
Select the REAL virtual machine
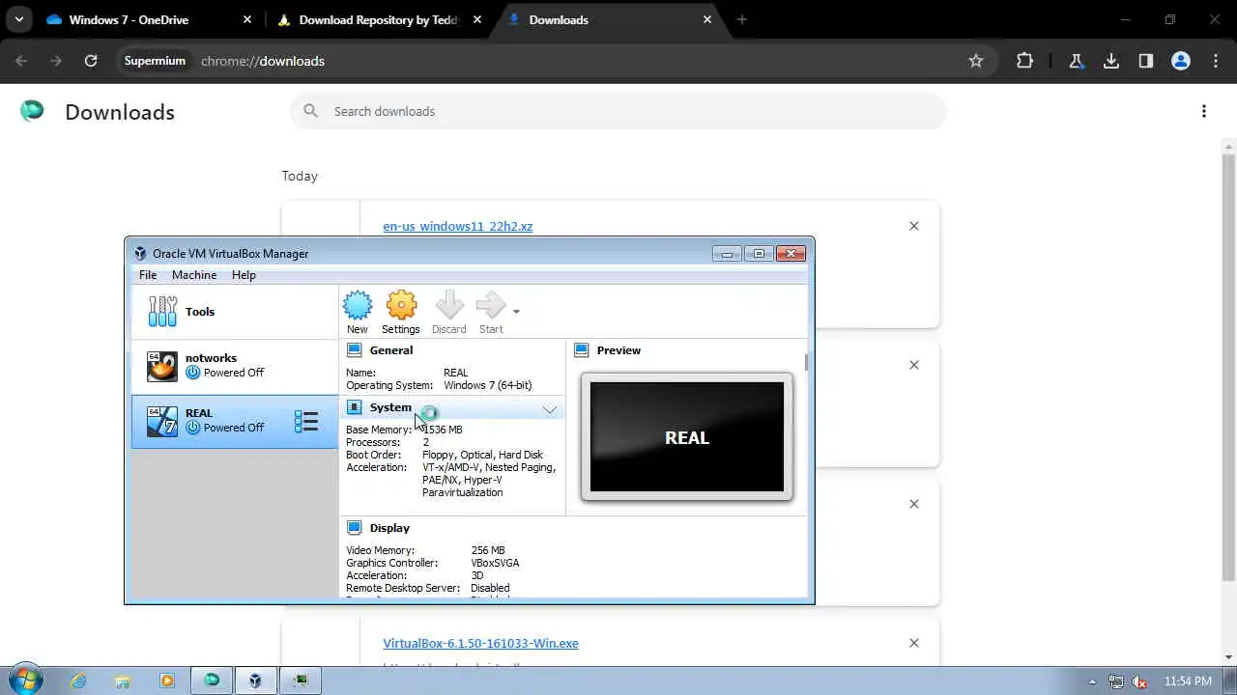pos(234,421)
